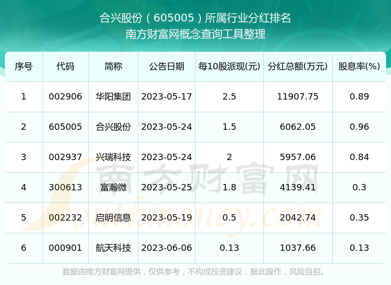Select the name 富瀚微
Image resolution: width=391 pixels, height=285 pixels.
[x=113, y=187]
